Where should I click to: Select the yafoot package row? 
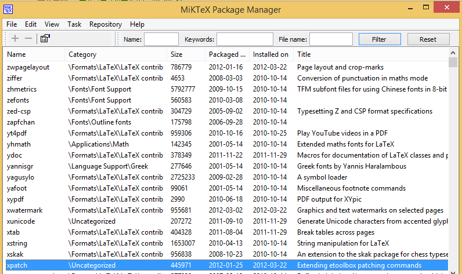[227, 188]
